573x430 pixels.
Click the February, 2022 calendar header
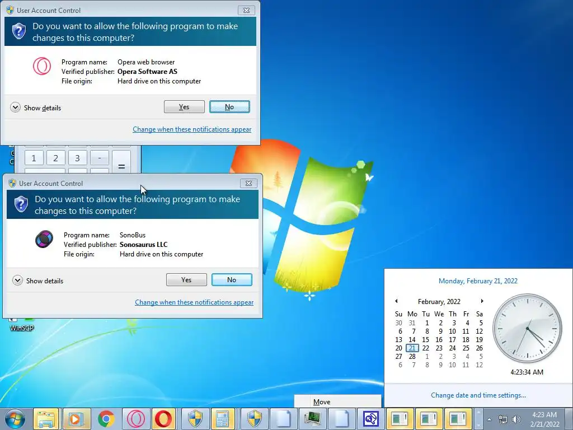tap(439, 302)
